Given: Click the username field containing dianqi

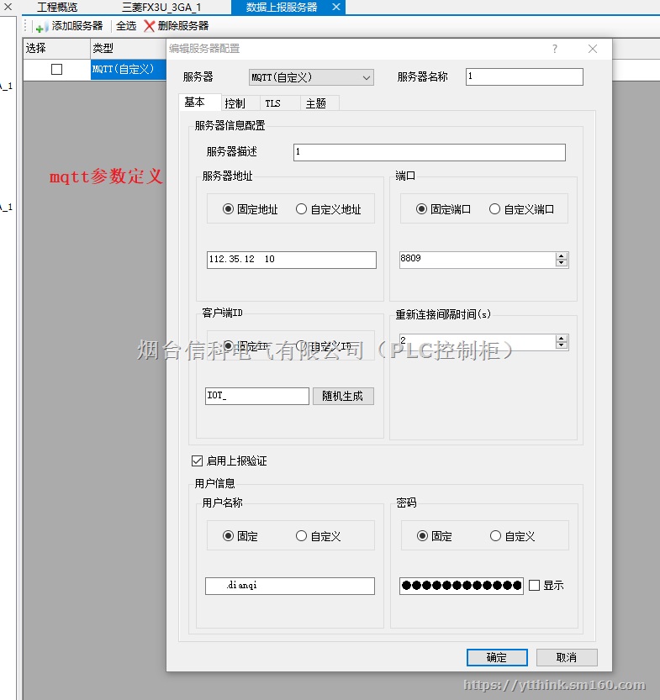Looking at the screenshot, I should 290,586.
